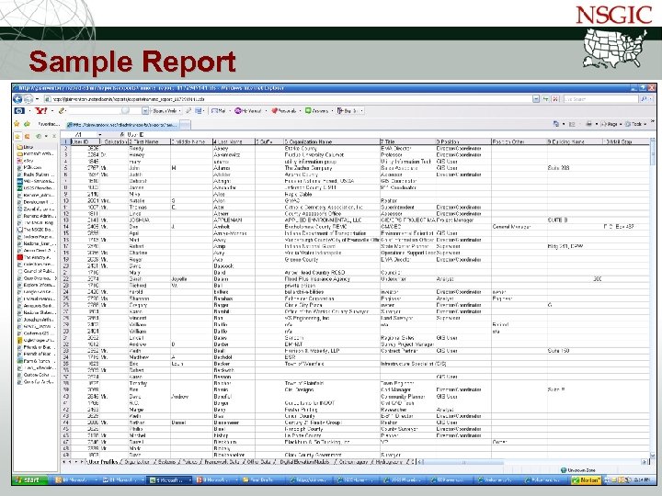Open the Yahoo Mail toolbar button
Screen dimensions: 662x496
(x=219, y=111)
